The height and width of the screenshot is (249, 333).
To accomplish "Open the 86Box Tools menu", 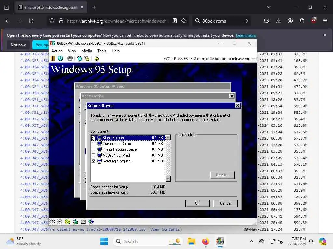I will click(102, 51).
